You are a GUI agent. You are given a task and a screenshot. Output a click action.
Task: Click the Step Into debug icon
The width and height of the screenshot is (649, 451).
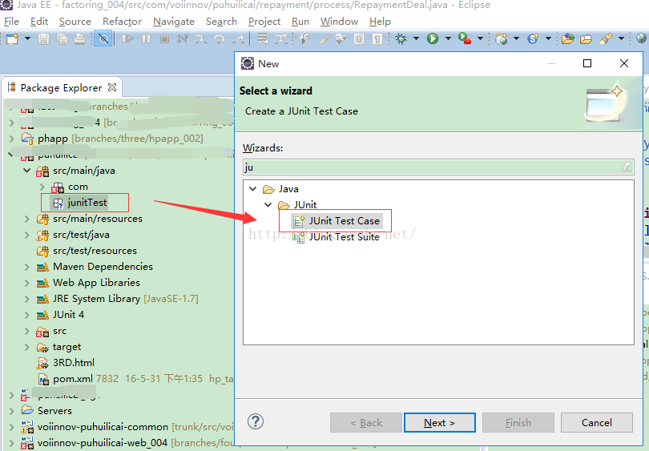click(201, 39)
